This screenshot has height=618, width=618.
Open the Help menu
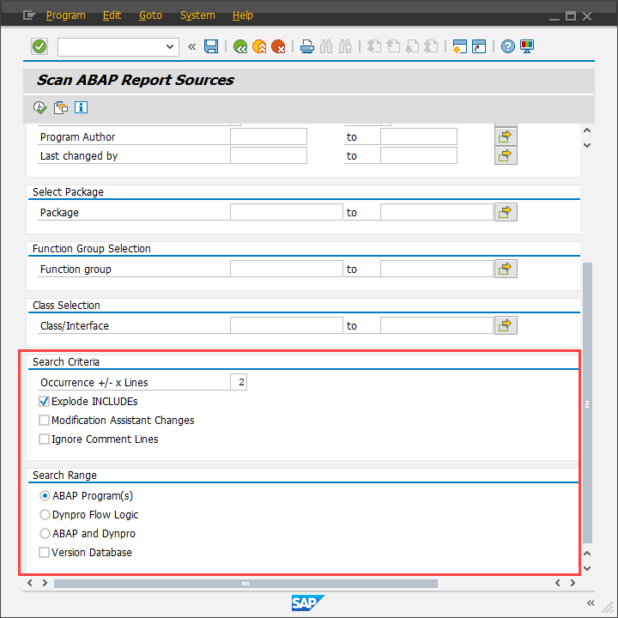click(242, 15)
